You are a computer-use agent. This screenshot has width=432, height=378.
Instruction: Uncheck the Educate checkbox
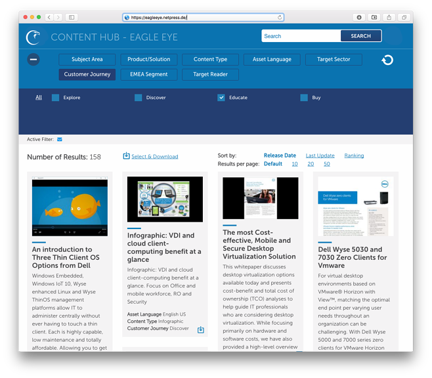tap(221, 98)
